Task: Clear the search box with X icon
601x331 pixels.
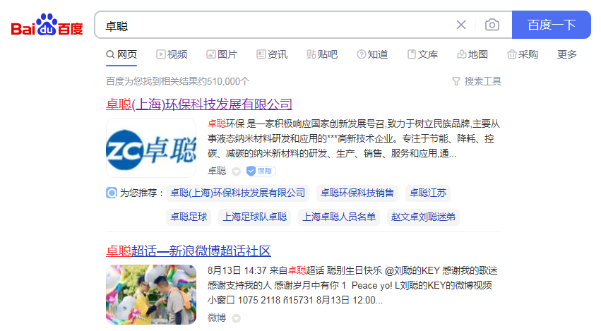Action: point(461,25)
